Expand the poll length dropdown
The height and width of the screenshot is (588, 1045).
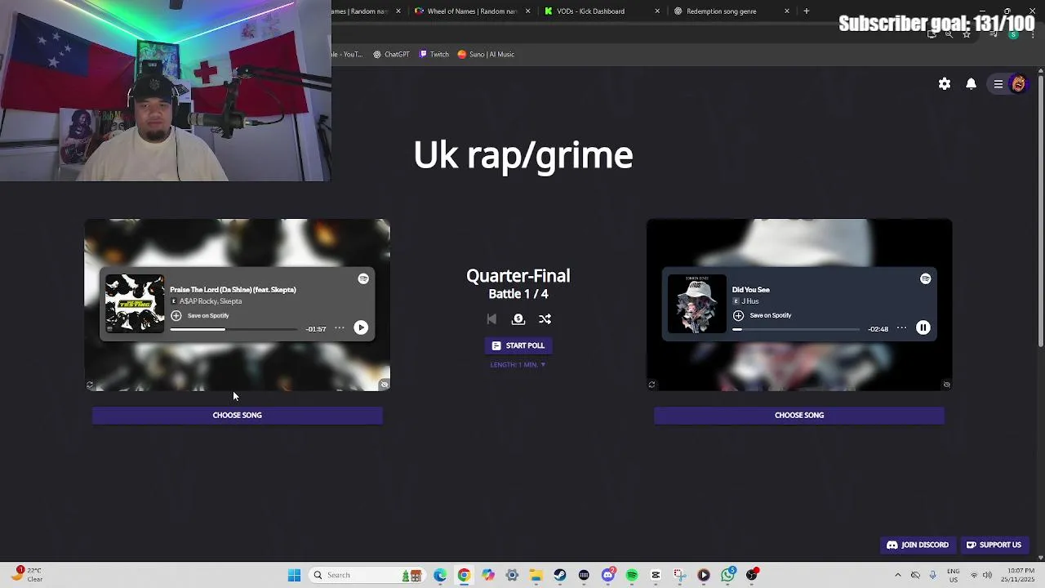click(518, 365)
